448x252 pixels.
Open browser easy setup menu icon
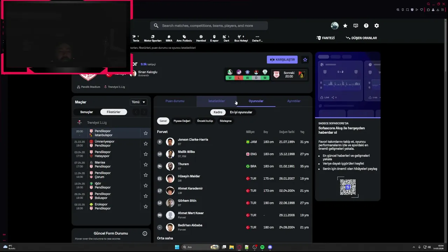(x=443, y=10)
